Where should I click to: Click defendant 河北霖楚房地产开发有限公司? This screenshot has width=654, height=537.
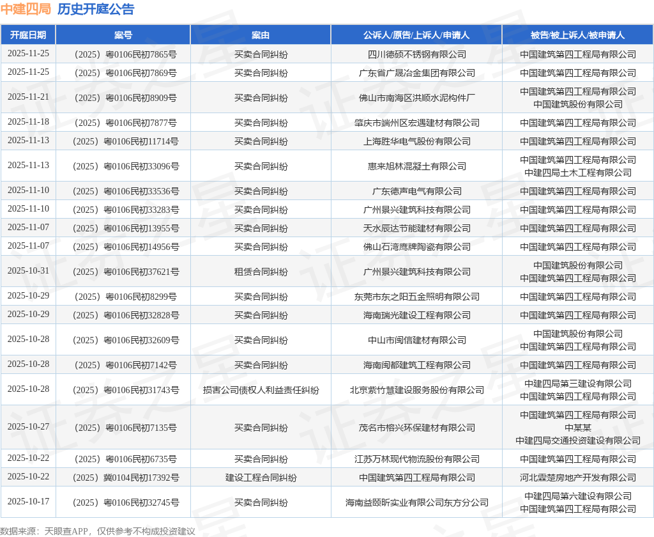577,478
